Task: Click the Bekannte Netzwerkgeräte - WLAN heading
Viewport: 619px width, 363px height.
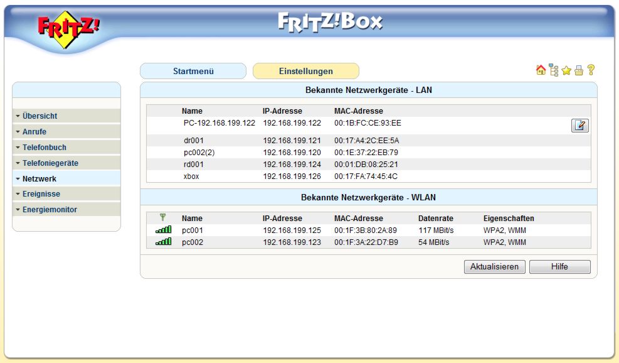Action: point(368,197)
